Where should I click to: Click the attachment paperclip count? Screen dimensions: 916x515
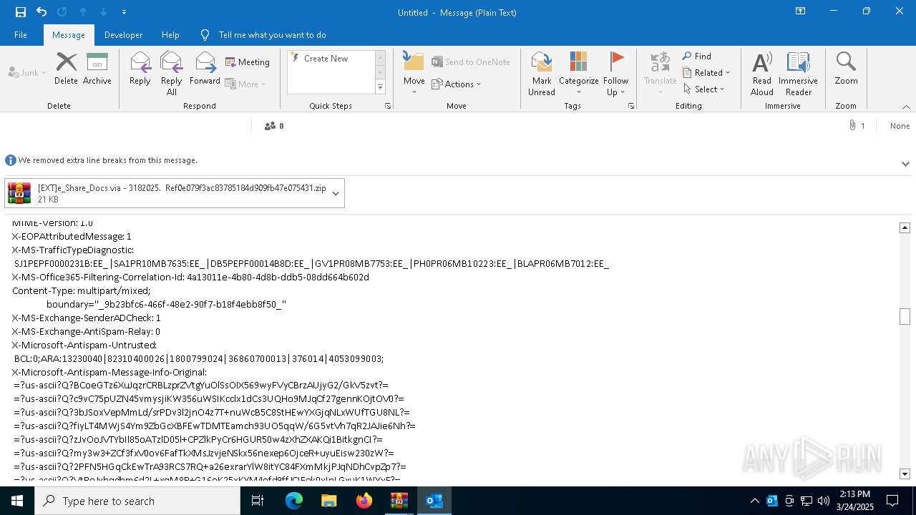[857, 126]
